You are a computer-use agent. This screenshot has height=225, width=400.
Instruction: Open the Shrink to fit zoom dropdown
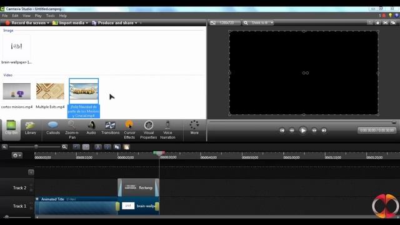coord(258,23)
